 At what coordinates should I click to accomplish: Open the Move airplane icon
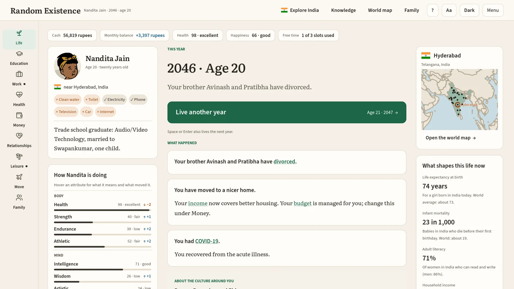(19, 177)
